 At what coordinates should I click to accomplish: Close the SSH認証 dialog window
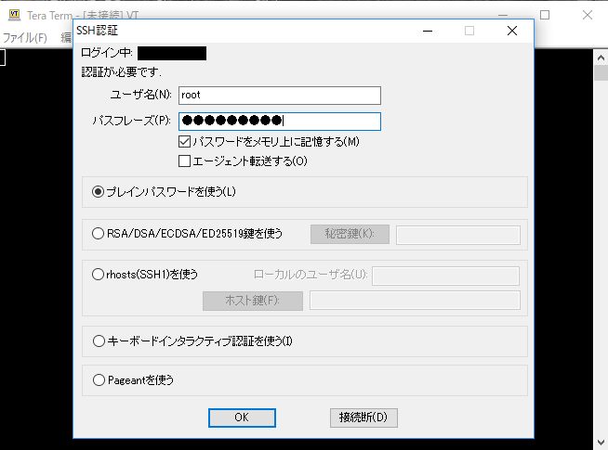pyautogui.click(x=512, y=31)
